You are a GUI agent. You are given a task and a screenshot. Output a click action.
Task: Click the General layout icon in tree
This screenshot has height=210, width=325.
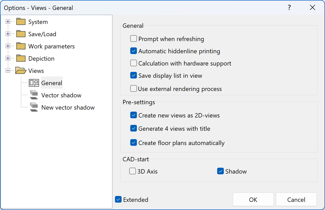click(34, 83)
